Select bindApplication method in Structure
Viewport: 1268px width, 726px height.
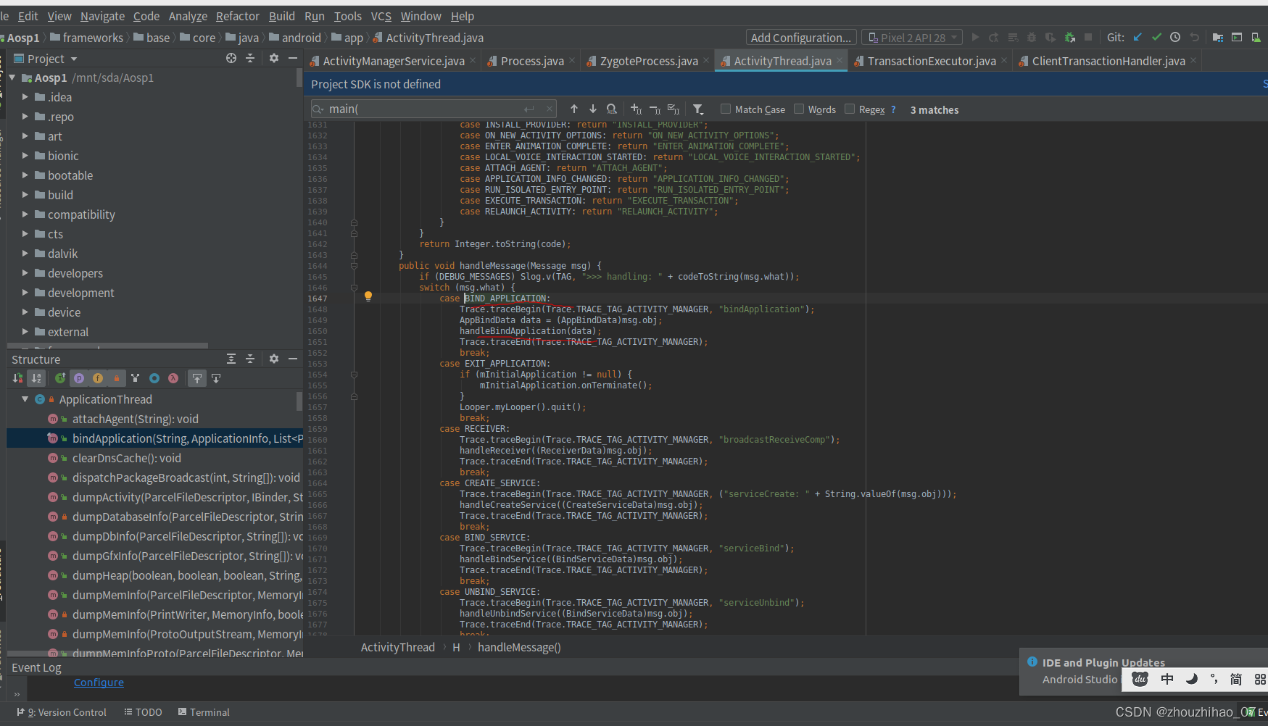coord(155,438)
